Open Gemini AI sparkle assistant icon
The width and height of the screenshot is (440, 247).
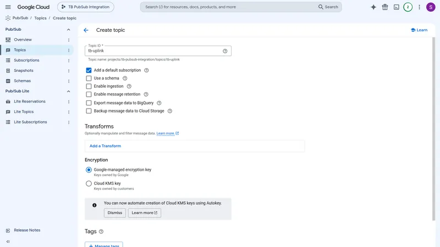[373, 7]
